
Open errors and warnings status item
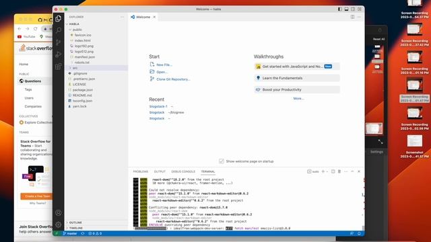[x=95, y=233]
